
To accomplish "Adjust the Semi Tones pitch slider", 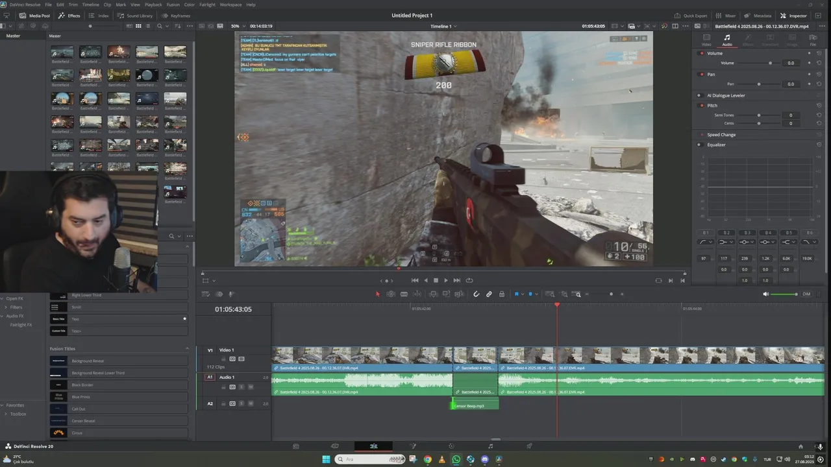I will click(x=758, y=115).
